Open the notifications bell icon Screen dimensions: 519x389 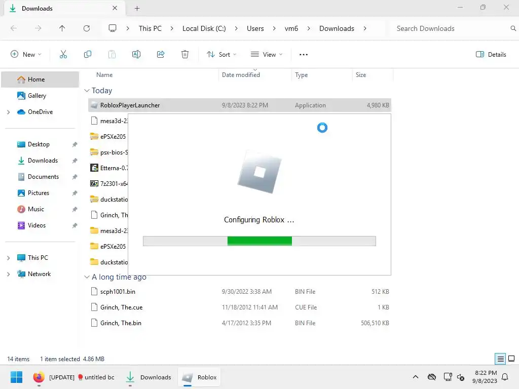505,377
